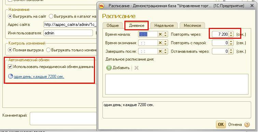Click the grey delete X icon beside Add
Image resolution: width=258 pixels, height=132 pixels.
(x=136, y=68)
